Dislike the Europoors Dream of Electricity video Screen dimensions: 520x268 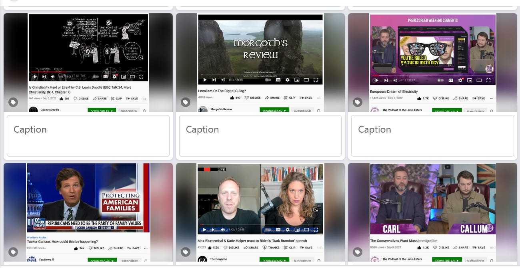[x=441, y=98]
